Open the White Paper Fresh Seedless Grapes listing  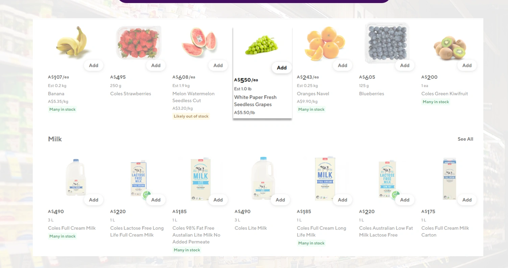[255, 101]
